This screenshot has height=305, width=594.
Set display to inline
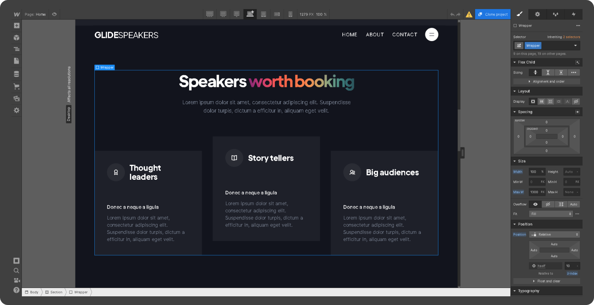coord(567,102)
